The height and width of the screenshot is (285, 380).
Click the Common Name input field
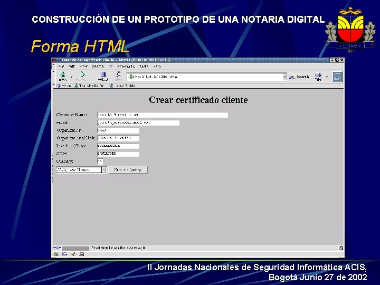163,115
